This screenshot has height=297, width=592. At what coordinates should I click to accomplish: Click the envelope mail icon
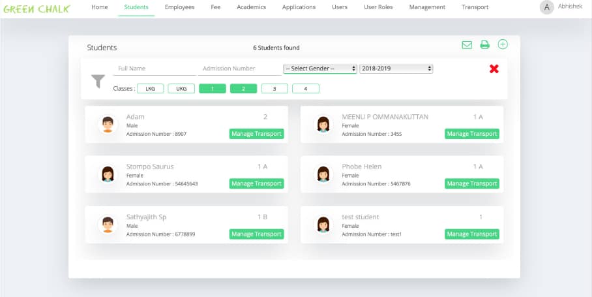tap(467, 45)
